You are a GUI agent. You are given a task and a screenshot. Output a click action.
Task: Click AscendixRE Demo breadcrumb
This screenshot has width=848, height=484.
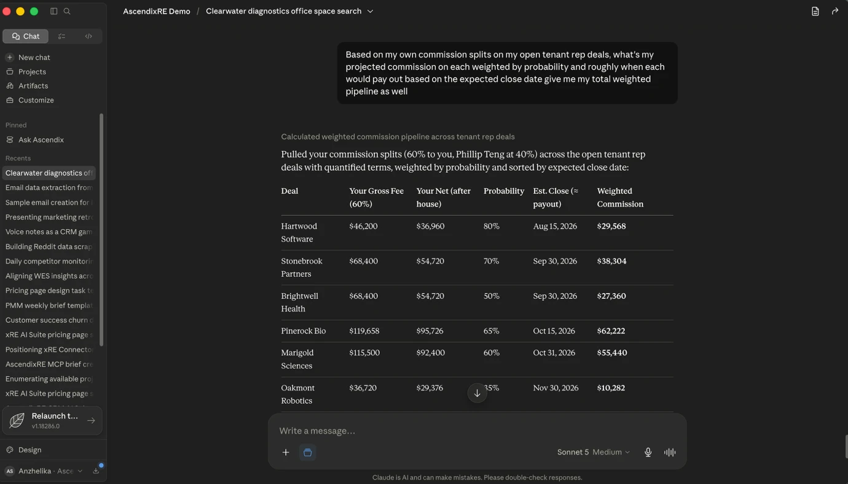coord(157,11)
